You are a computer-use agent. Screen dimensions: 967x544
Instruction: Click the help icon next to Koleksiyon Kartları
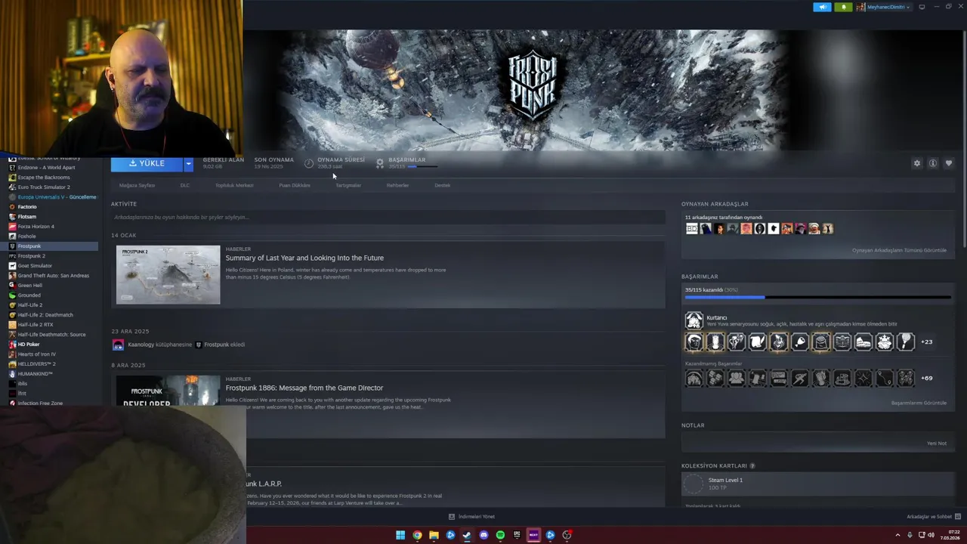[x=752, y=466]
